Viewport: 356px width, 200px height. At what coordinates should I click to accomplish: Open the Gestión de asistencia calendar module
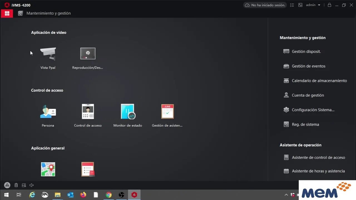pos(167,116)
